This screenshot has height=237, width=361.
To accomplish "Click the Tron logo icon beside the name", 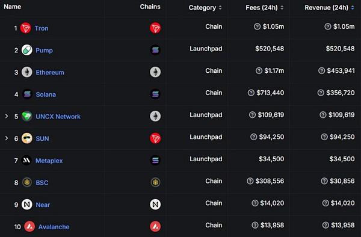I will click(x=25, y=28).
